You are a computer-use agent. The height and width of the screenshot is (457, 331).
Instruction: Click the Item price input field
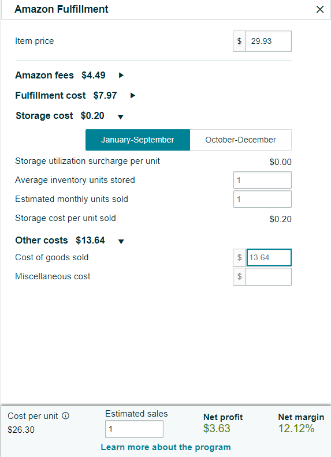coord(269,41)
